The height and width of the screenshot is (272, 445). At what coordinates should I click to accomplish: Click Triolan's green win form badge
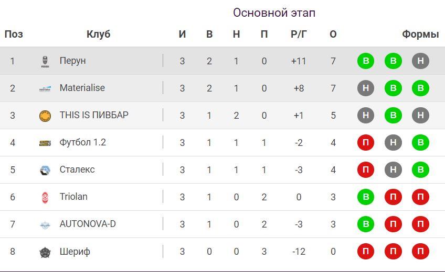click(x=366, y=197)
